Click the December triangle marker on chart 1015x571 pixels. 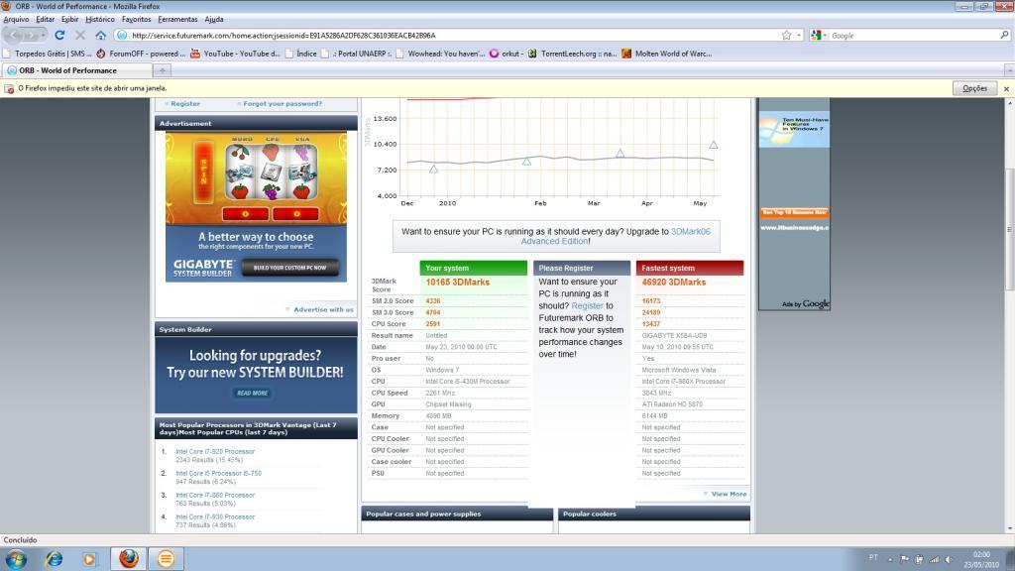[434, 169]
